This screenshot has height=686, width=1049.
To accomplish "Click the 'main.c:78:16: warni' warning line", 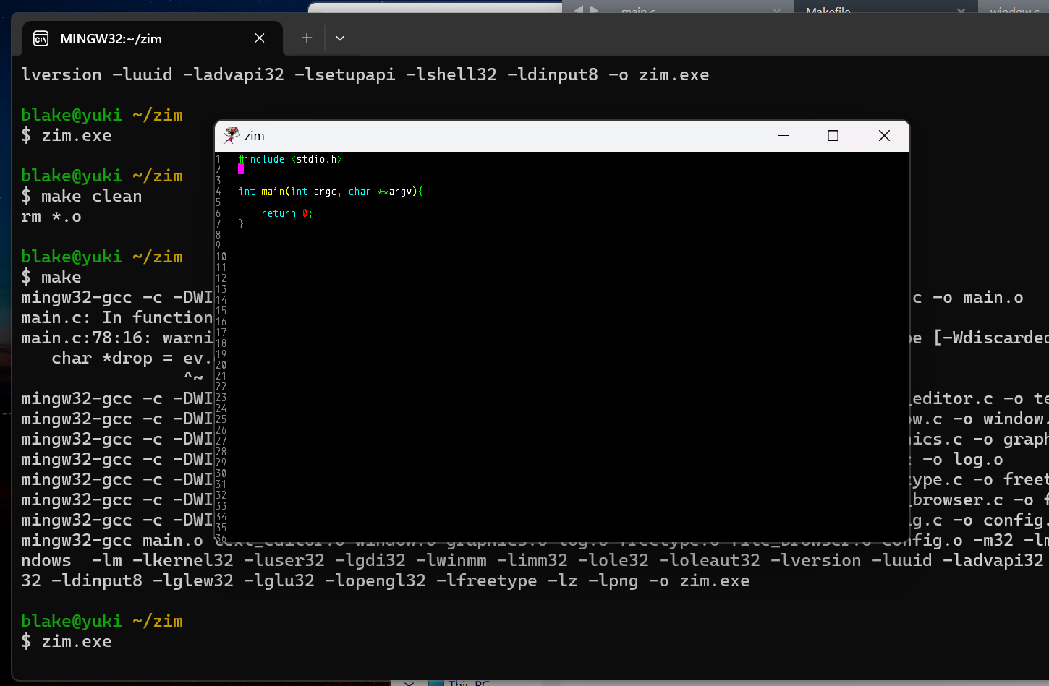I will 117,338.
